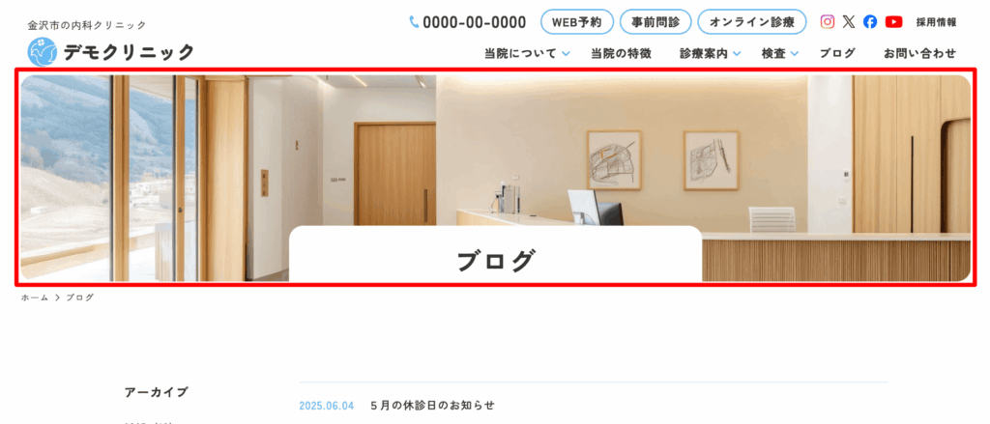Open the X social icon

click(x=849, y=21)
